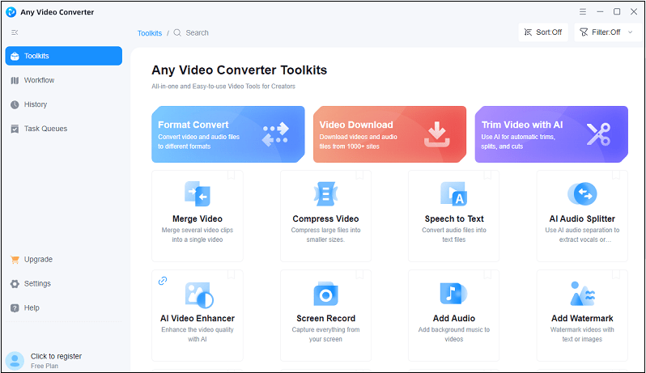646x373 pixels.
Task: Open the Help menu item
Action: point(64,308)
